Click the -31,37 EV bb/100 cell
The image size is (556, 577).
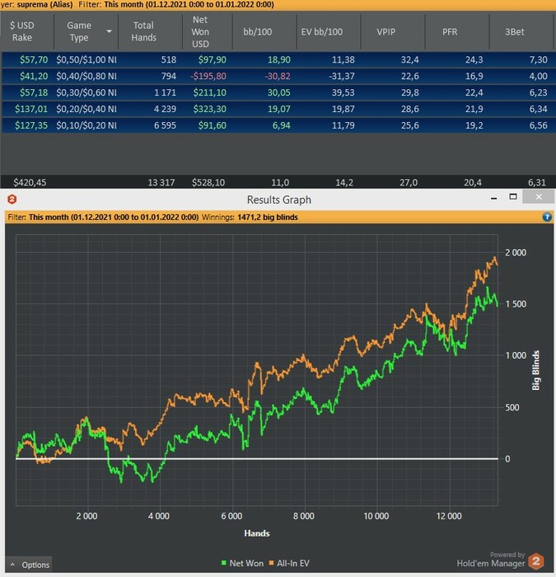(342, 76)
